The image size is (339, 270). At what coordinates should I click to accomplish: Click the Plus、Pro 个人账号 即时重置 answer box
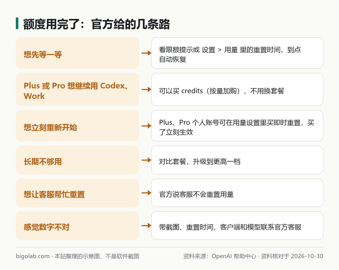coord(237,126)
